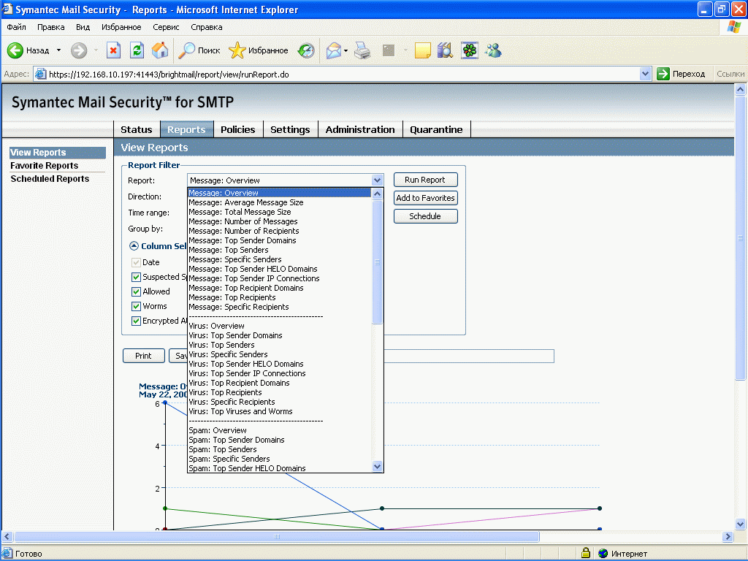Switch to the Status tab
The width and height of the screenshot is (748, 561).
coord(137,129)
